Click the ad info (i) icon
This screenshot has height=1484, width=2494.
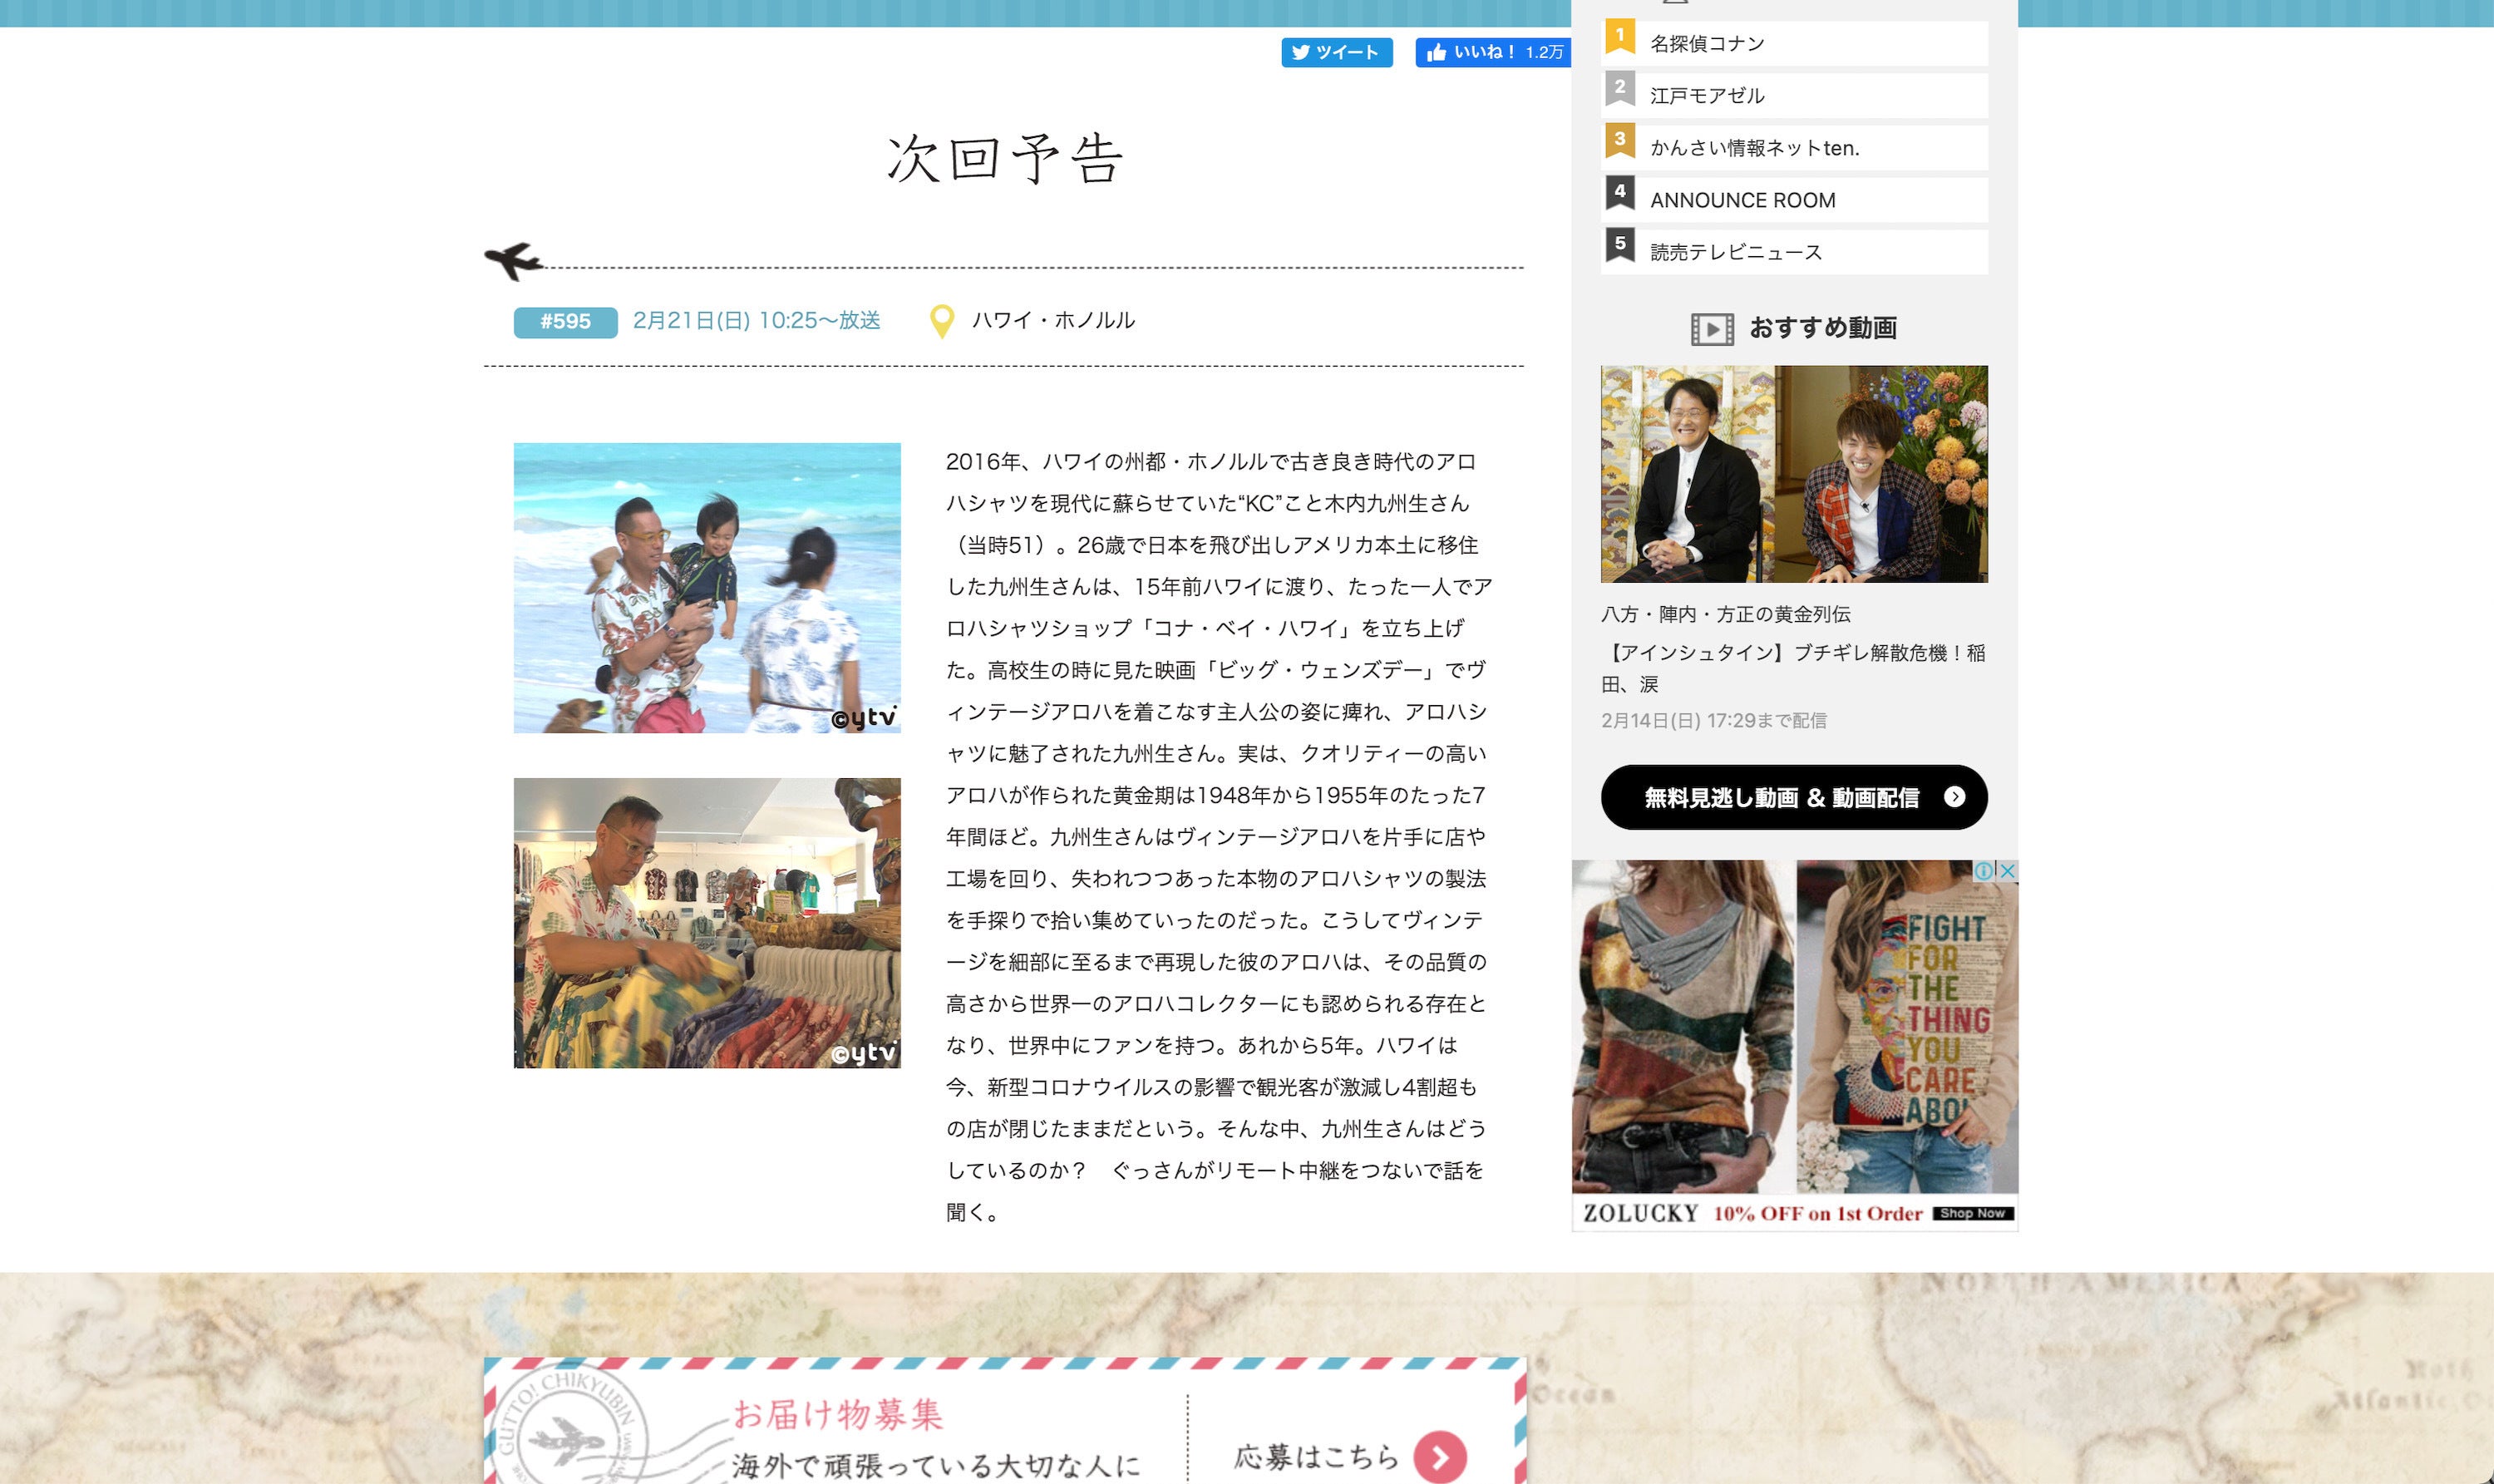(1983, 871)
